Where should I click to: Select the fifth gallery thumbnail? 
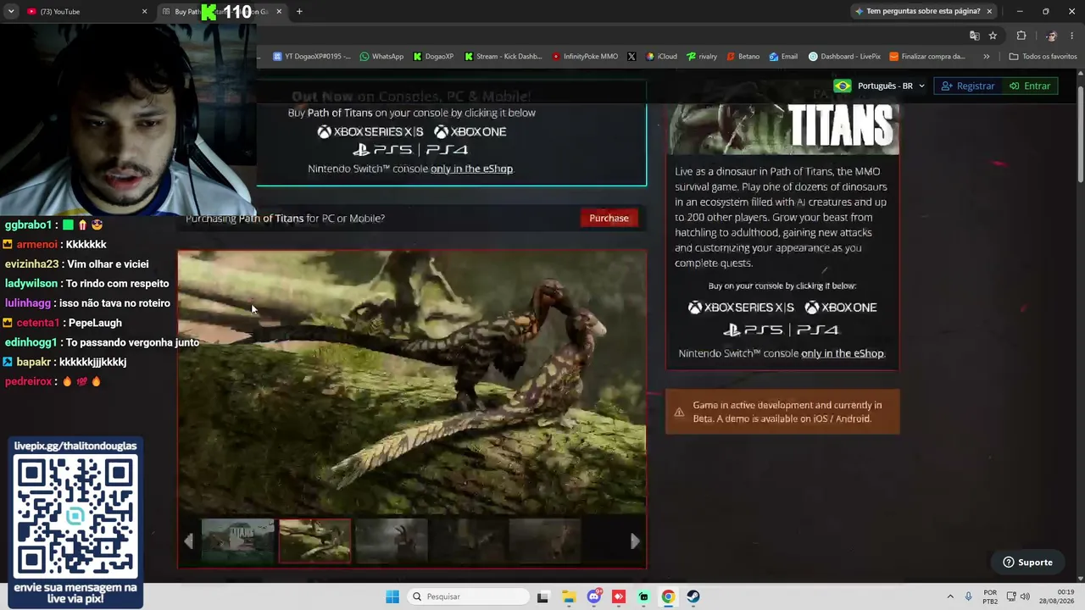(x=545, y=541)
